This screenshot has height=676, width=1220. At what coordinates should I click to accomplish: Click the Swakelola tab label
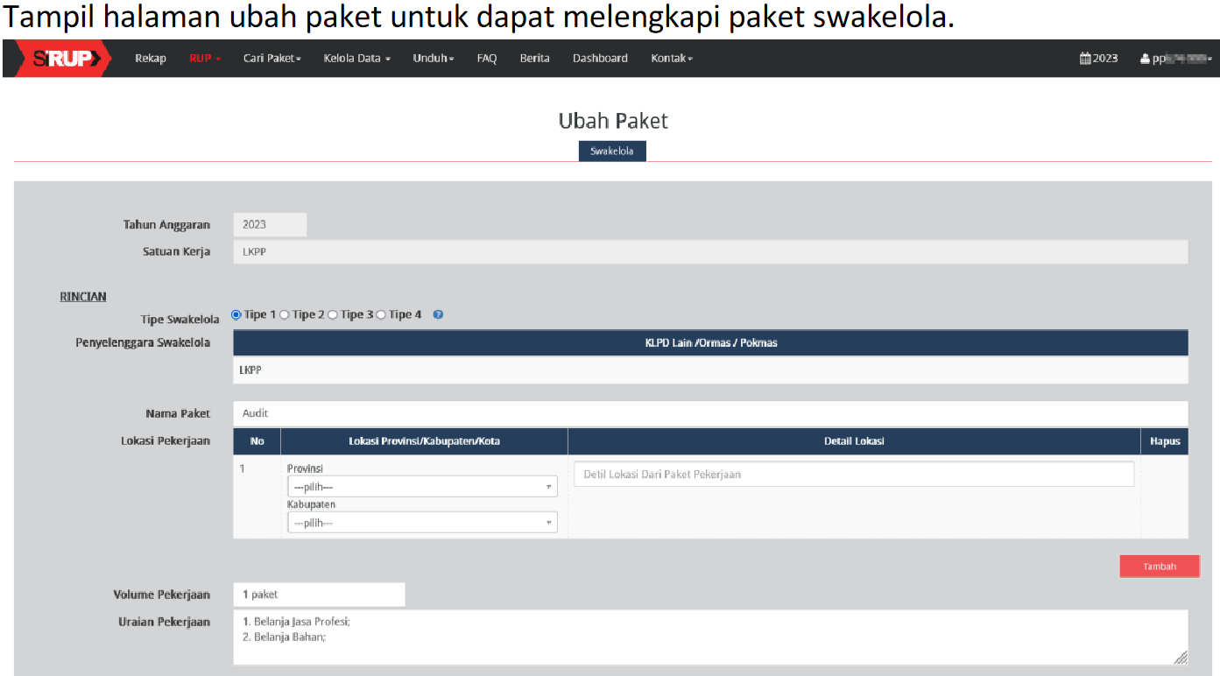612,151
